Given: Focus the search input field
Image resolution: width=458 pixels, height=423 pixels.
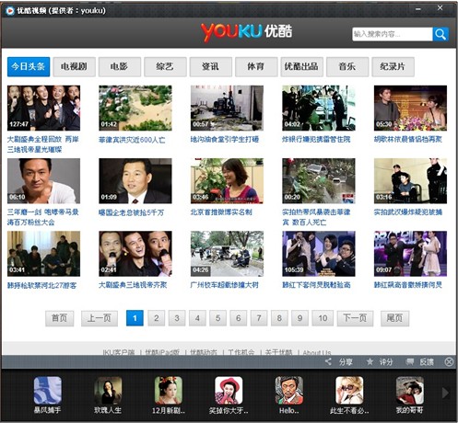Looking at the screenshot, I should (x=393, y=34).
